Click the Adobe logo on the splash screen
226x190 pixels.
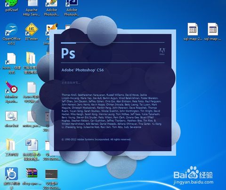tap(162, 52)
